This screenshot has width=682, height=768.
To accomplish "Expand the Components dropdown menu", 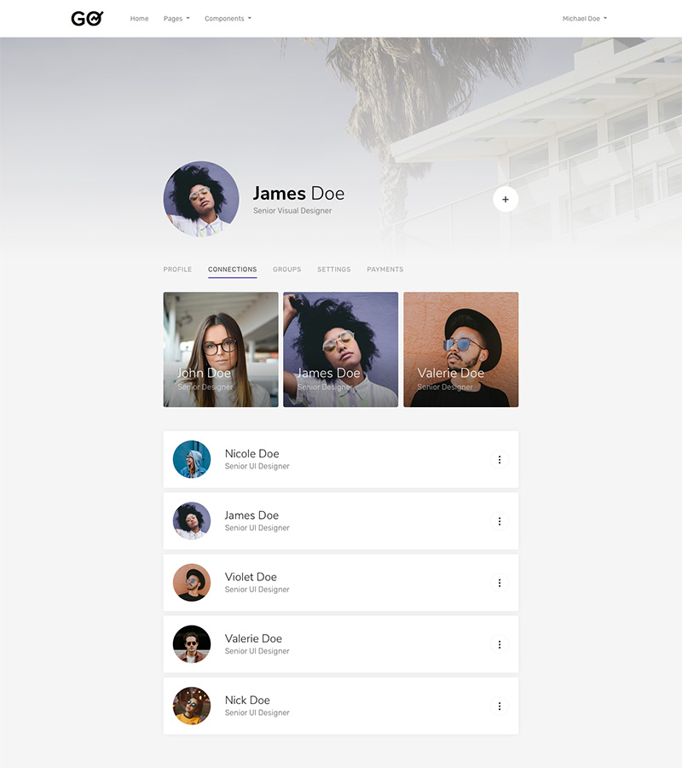I will pyautogui.click(x=228, y=19).
